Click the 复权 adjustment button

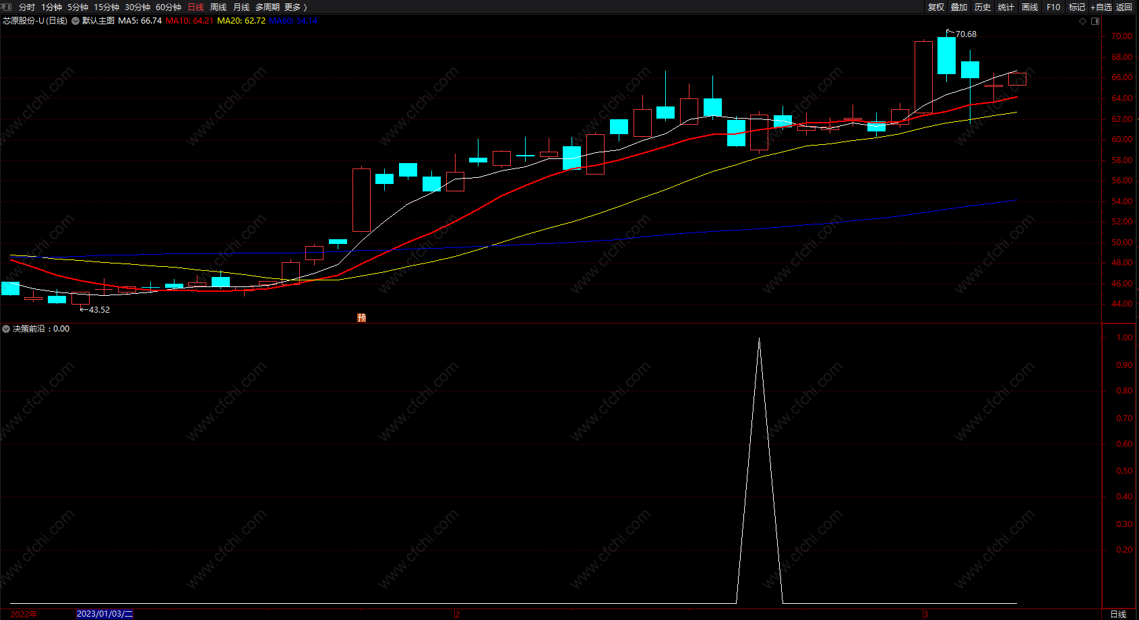pyautogui.click(x=936, y=7)
